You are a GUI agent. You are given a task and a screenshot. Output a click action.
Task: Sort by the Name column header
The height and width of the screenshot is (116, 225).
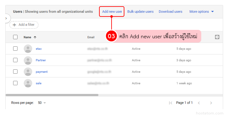[27, 37]
